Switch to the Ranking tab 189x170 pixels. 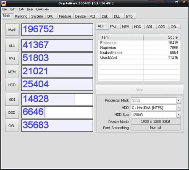pyautogui.click(x=21, y=16)
